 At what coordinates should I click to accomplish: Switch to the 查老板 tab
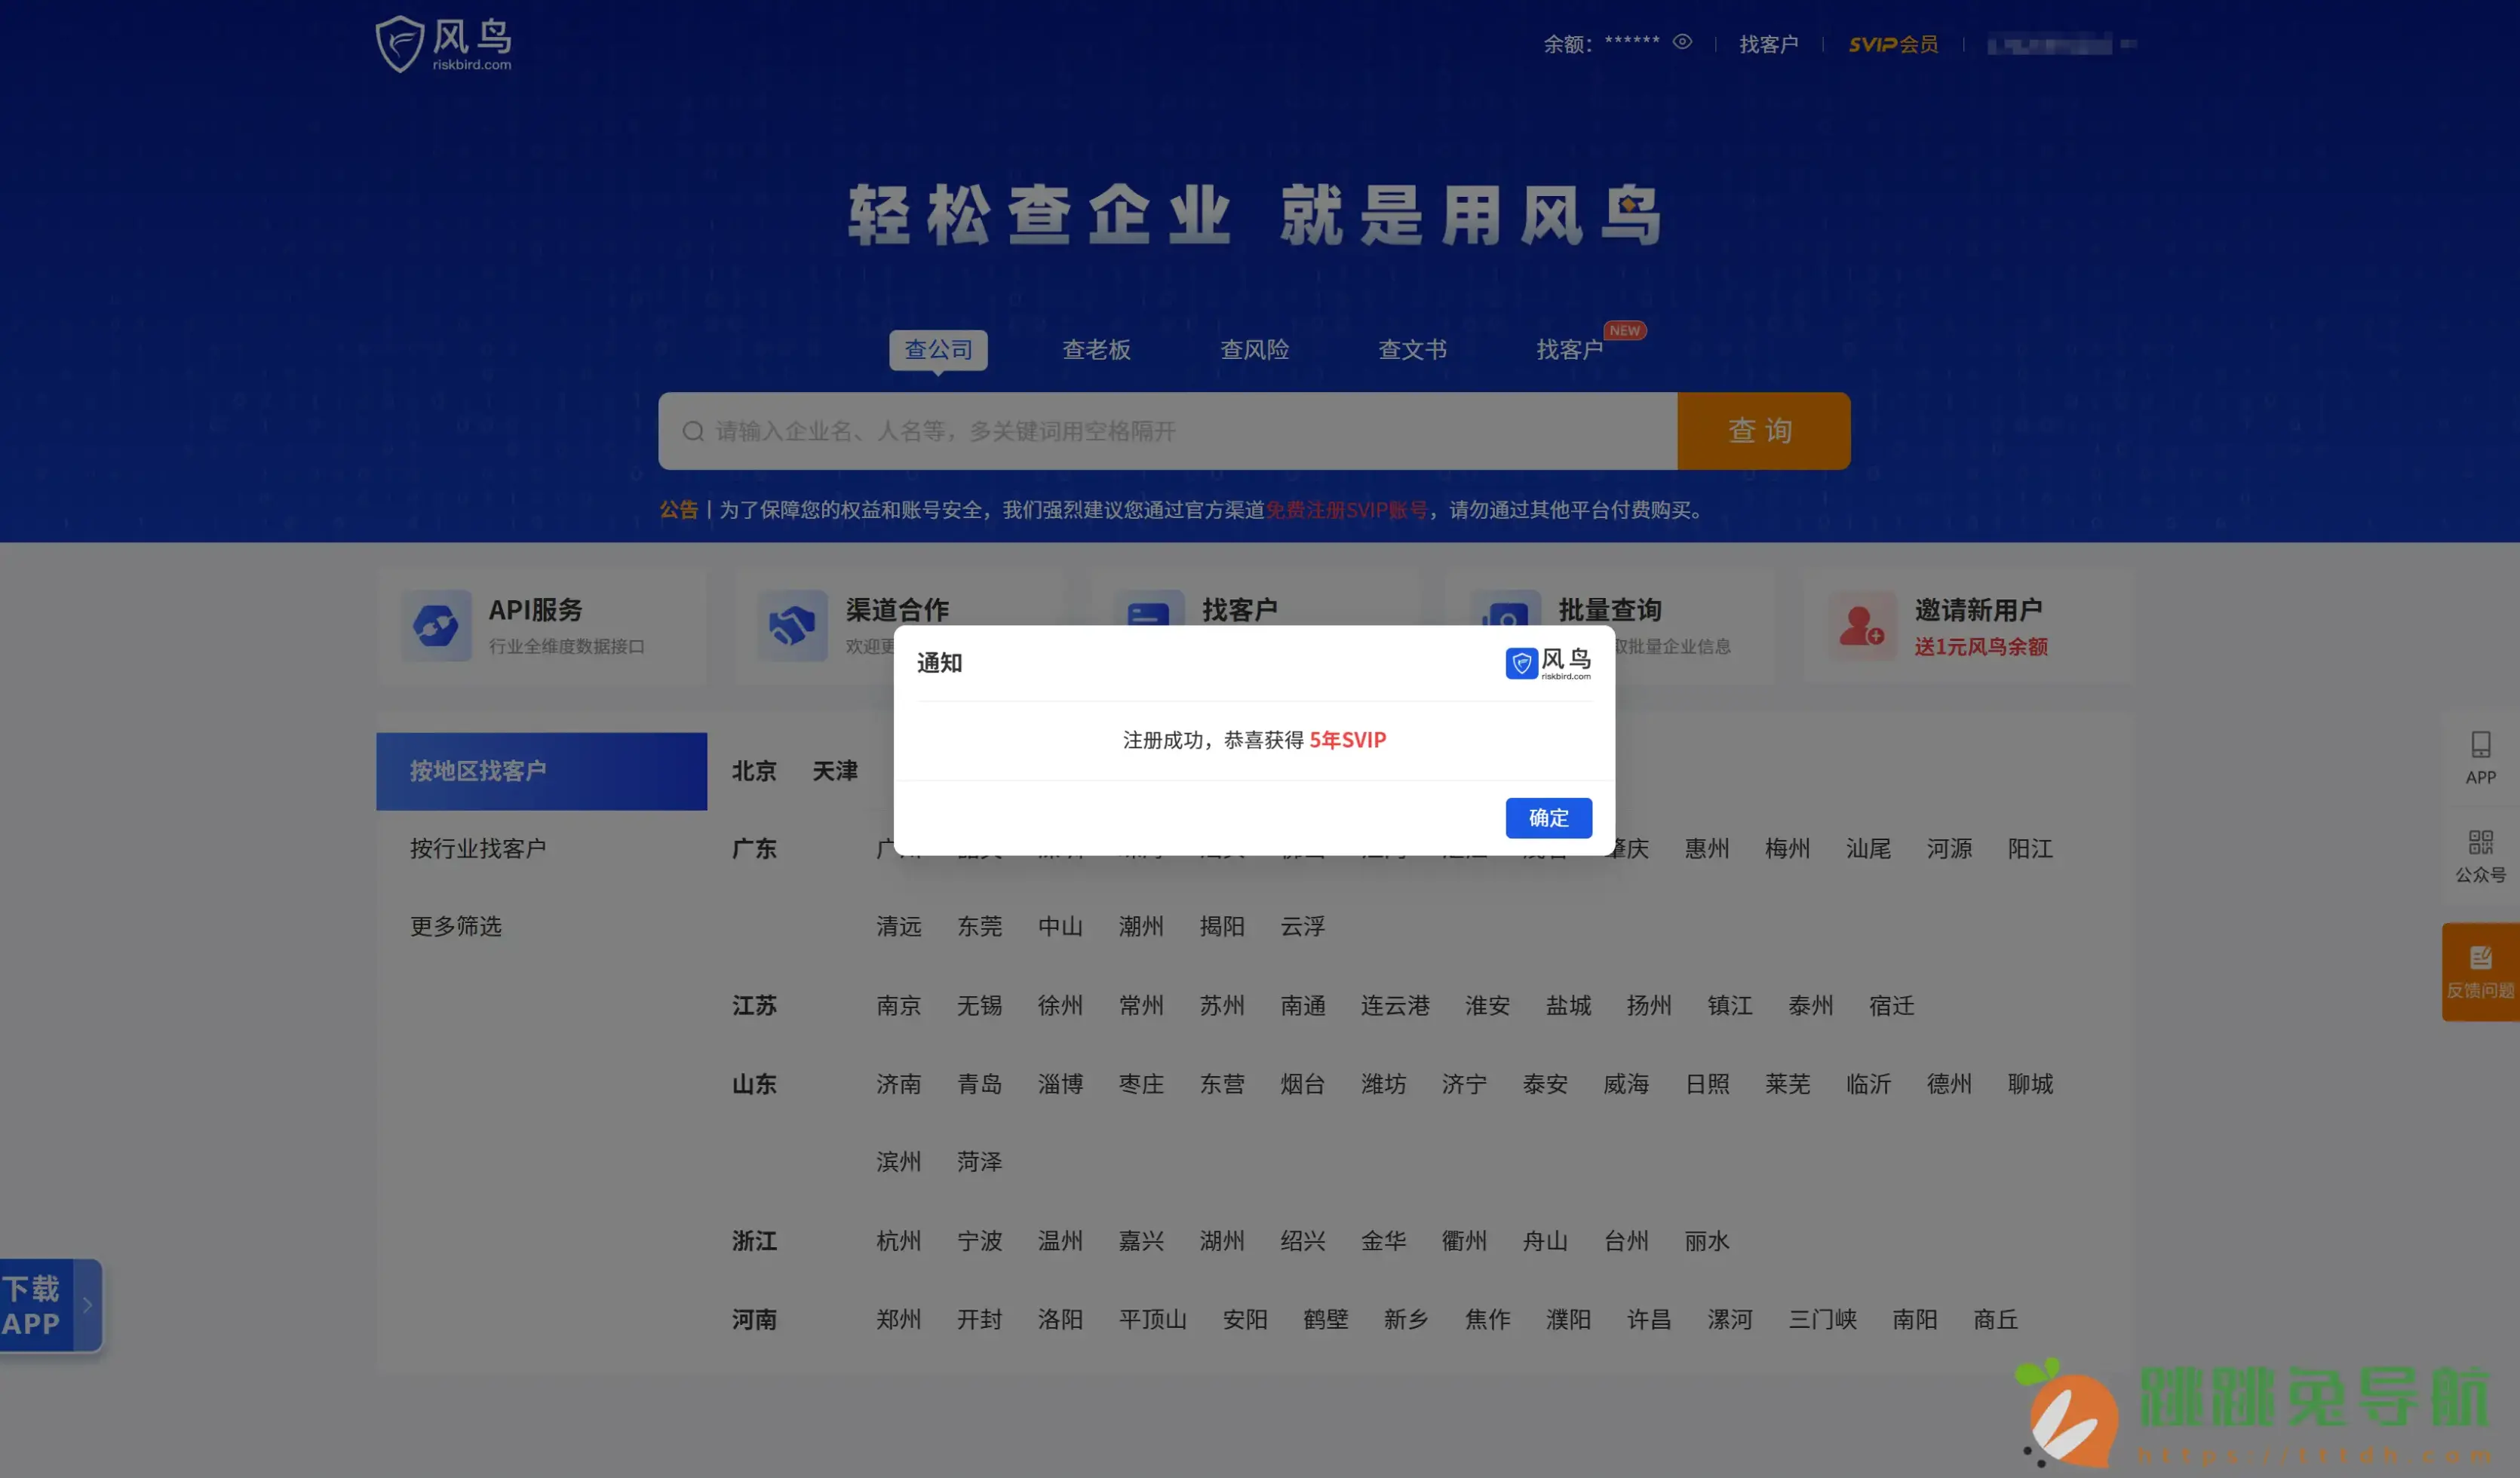(1096, 350)
